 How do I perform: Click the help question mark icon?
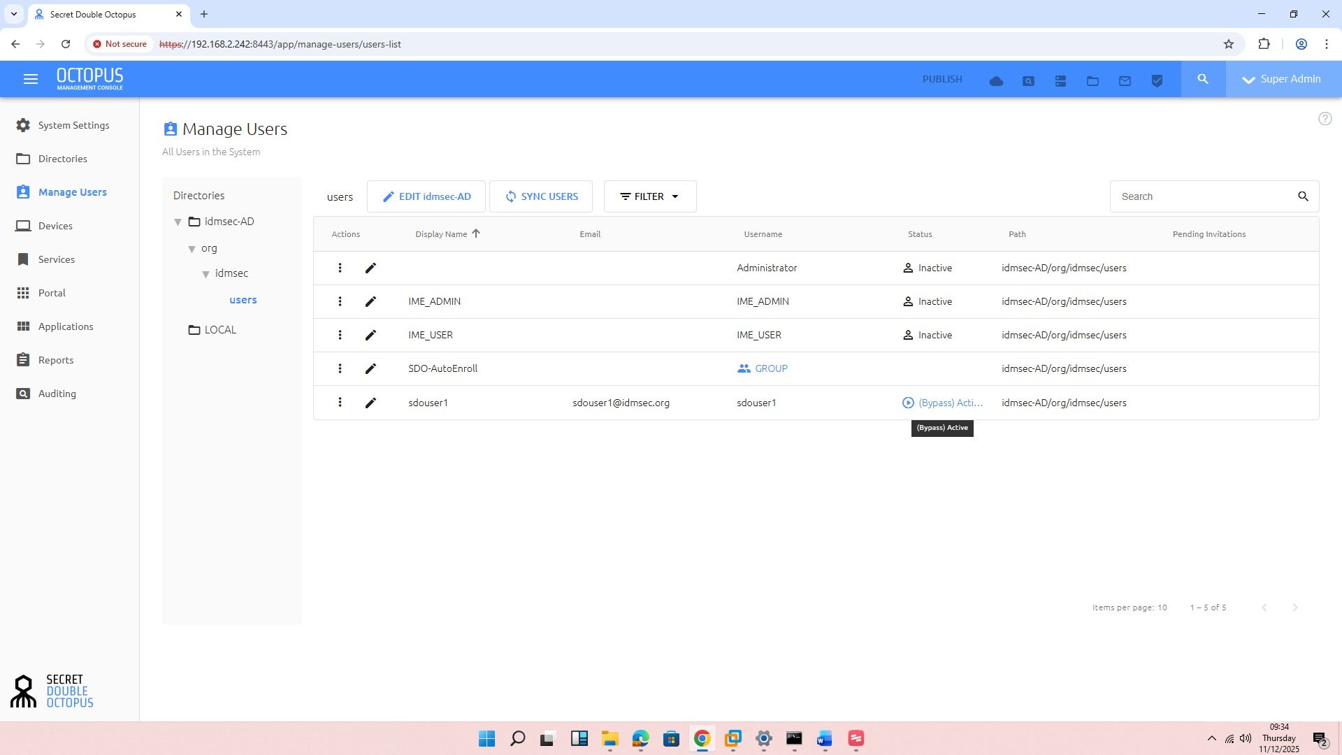coord(1325,119)
